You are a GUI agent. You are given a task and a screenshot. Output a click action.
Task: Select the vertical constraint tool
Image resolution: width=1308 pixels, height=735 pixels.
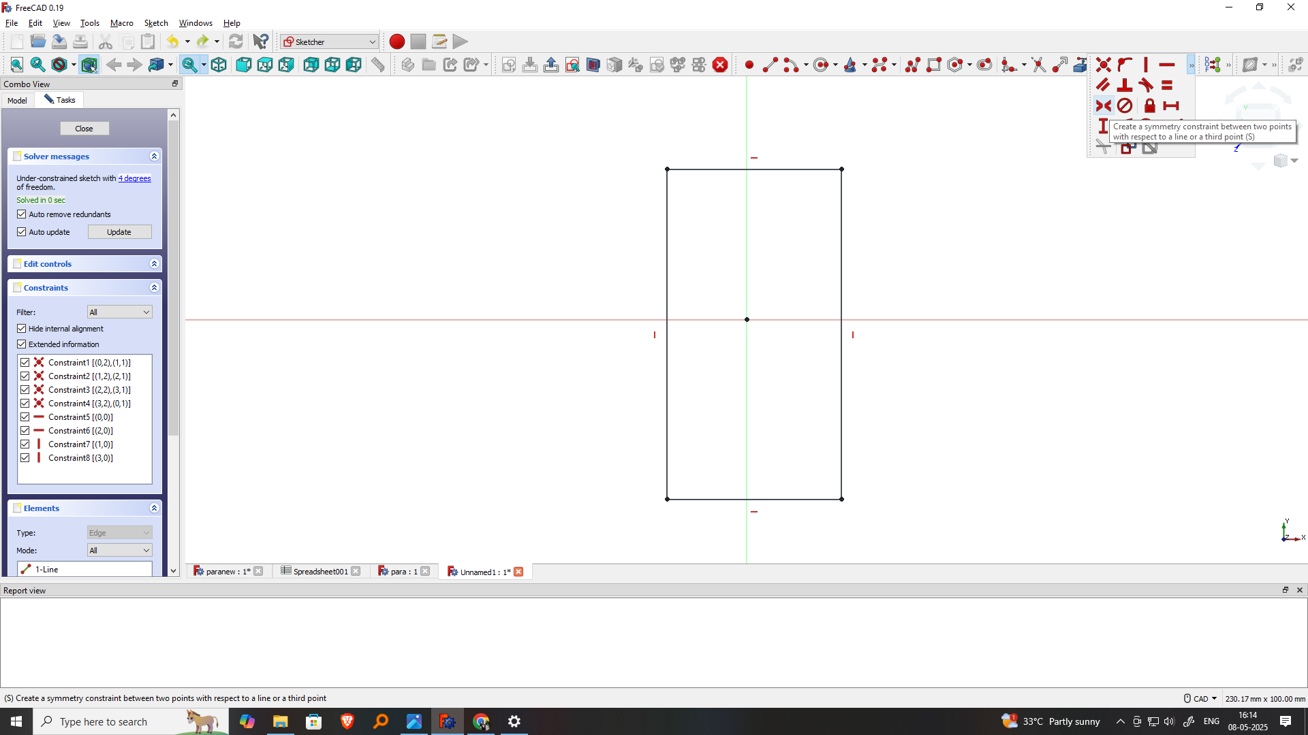1146,65
